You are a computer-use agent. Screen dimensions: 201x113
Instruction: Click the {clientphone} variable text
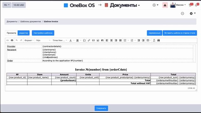click(x=49, y=52)
